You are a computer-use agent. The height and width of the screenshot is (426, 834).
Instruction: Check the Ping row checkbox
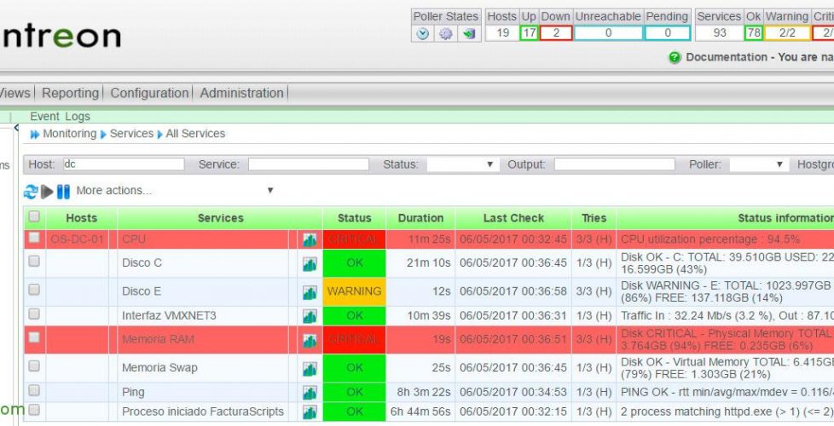coord(34,390)
